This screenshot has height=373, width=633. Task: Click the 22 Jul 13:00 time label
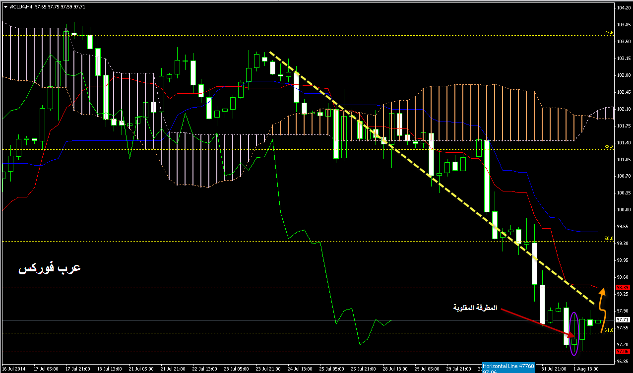click(x=205, y=369)
